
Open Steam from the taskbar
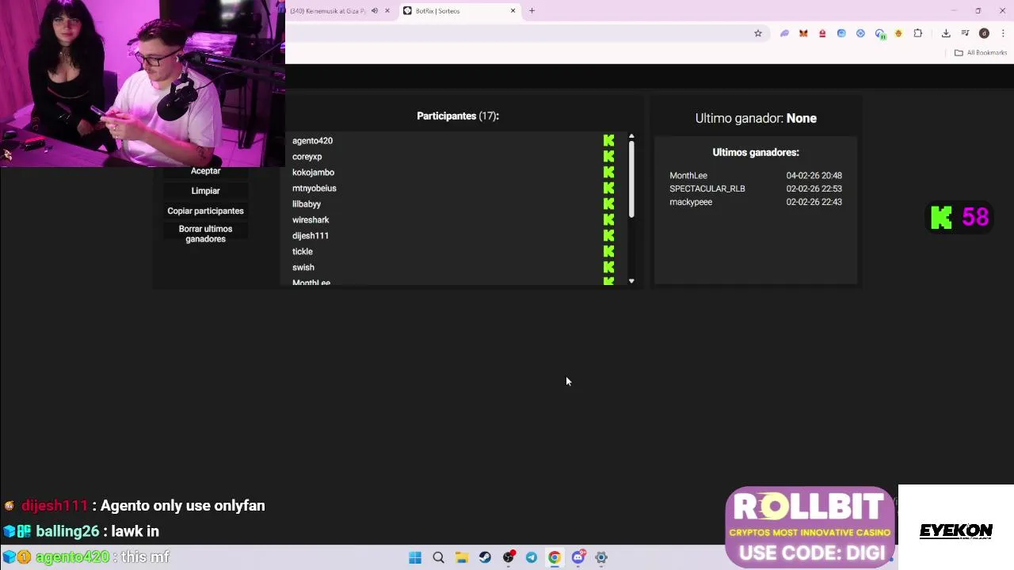(x=485, y=557)
